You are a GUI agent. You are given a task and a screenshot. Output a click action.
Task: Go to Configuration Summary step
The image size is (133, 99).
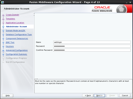[x=16, y=54]
